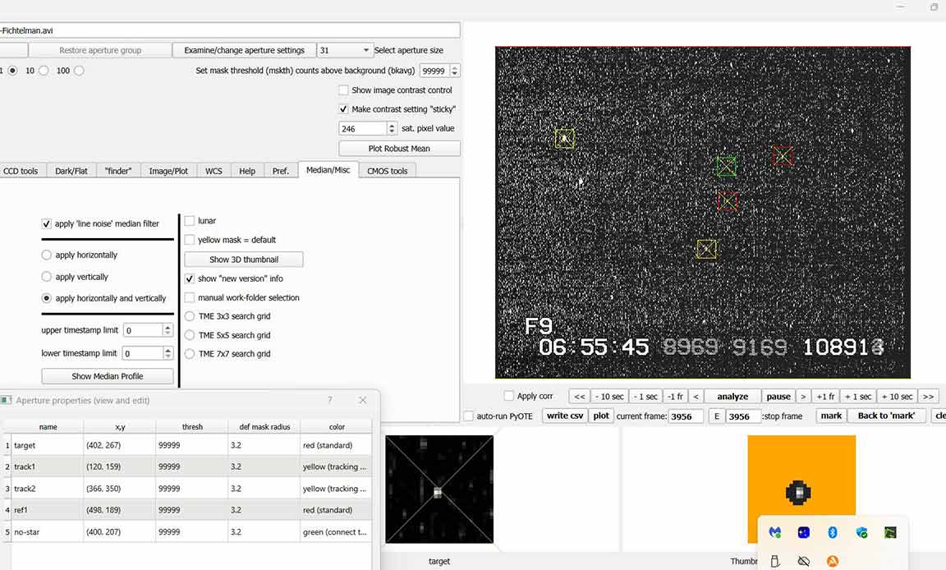Enable the 'Show image contrast control' checkbox

click(x=344, y=90)
